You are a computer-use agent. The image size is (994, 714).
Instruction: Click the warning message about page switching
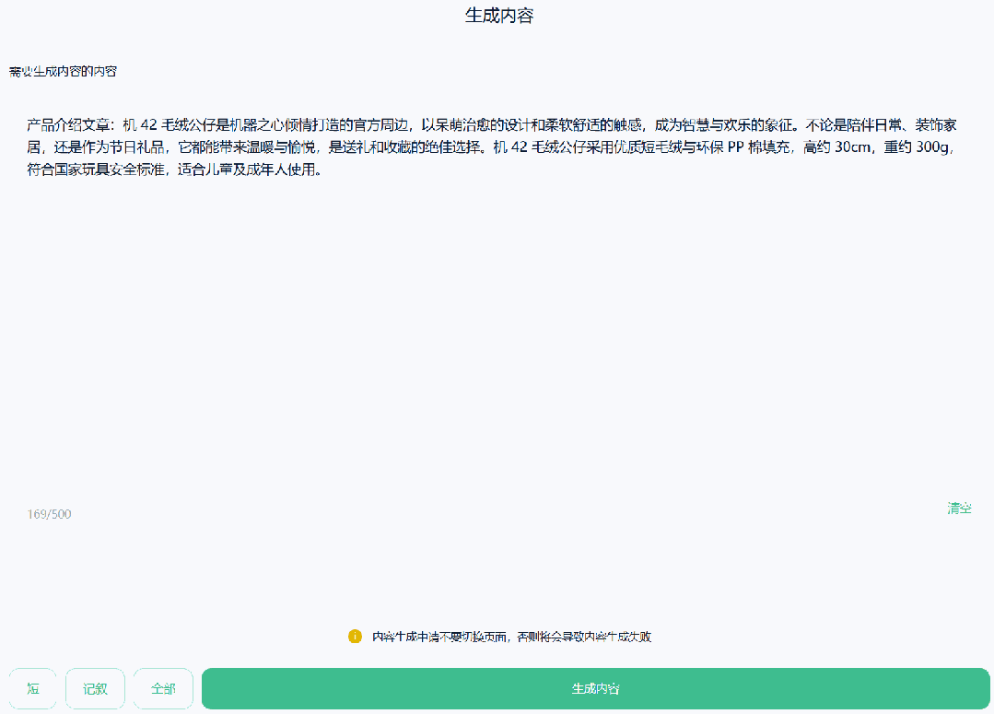click(511, 637)
